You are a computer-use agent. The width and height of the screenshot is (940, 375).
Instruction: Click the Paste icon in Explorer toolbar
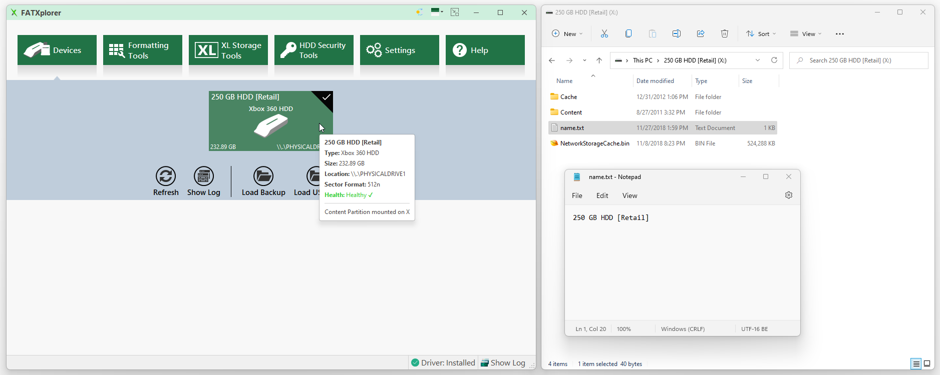[653, 33]
